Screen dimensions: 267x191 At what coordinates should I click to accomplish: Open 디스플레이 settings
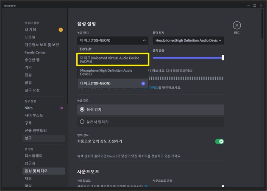pyautogui.click(x=33, y=156)
